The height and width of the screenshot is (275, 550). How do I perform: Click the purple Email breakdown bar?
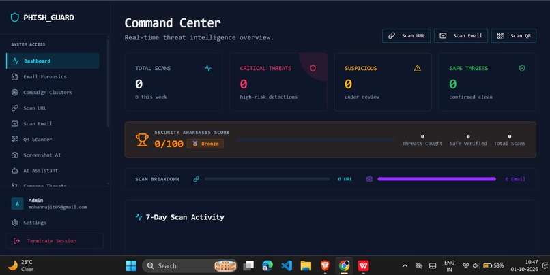pos(437,179)
